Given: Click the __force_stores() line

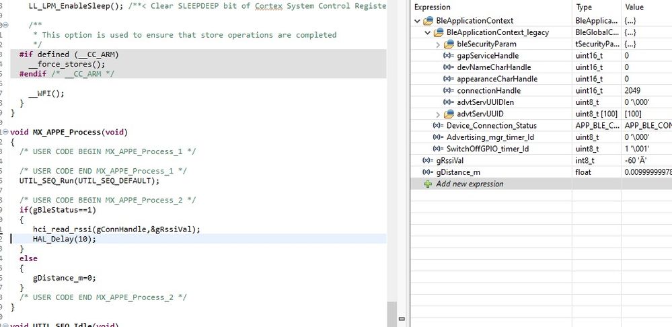Looking at the screenshot, I should (x=67, y=65).
